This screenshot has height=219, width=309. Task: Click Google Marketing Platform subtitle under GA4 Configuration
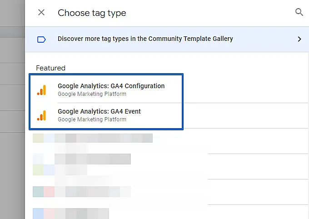[92, 95]
